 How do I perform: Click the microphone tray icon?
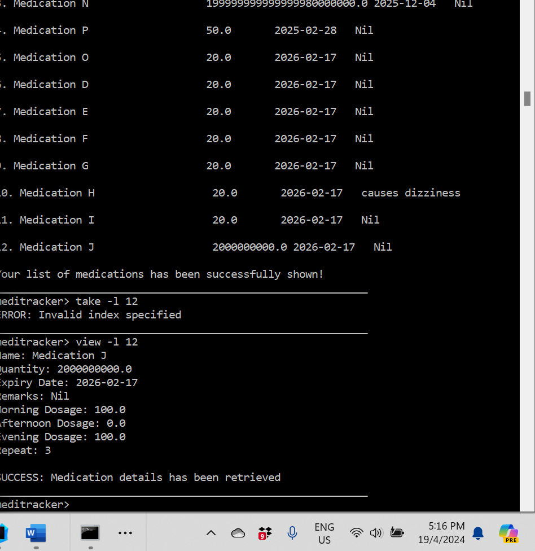click(292, 533)
